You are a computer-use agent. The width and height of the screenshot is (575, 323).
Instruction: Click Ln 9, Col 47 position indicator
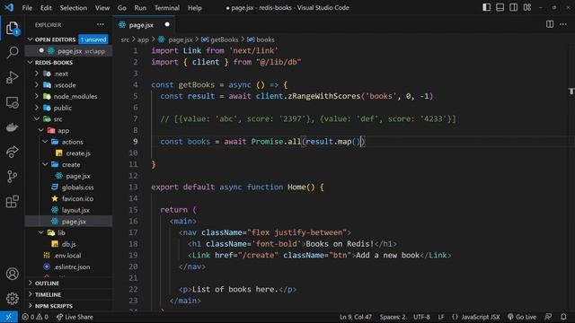coord(356,317)
